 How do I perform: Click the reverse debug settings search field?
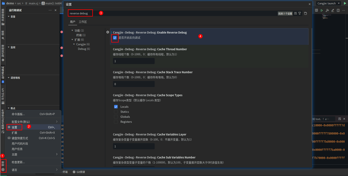(x=173, y=13)
